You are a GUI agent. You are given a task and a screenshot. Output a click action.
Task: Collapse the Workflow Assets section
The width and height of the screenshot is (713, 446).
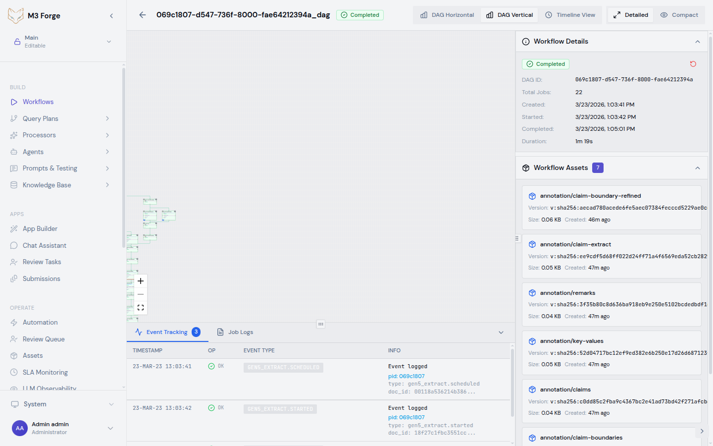[698, 167]
